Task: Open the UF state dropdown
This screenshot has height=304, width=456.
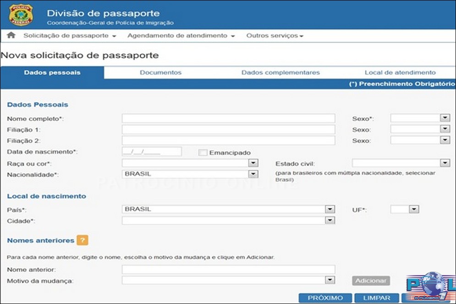Action: (414, 209)
